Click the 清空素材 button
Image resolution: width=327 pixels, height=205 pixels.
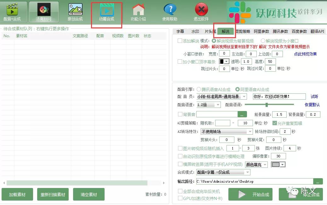point(89,194)
